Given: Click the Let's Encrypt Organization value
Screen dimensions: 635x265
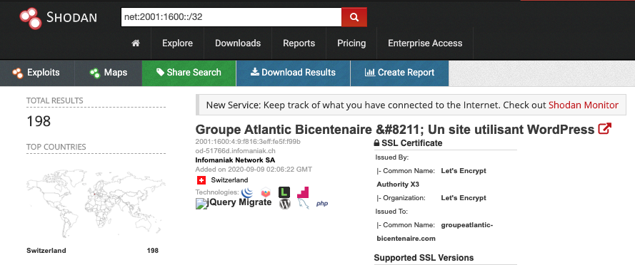Looking at the screenshot, I should tap(464, 198).
